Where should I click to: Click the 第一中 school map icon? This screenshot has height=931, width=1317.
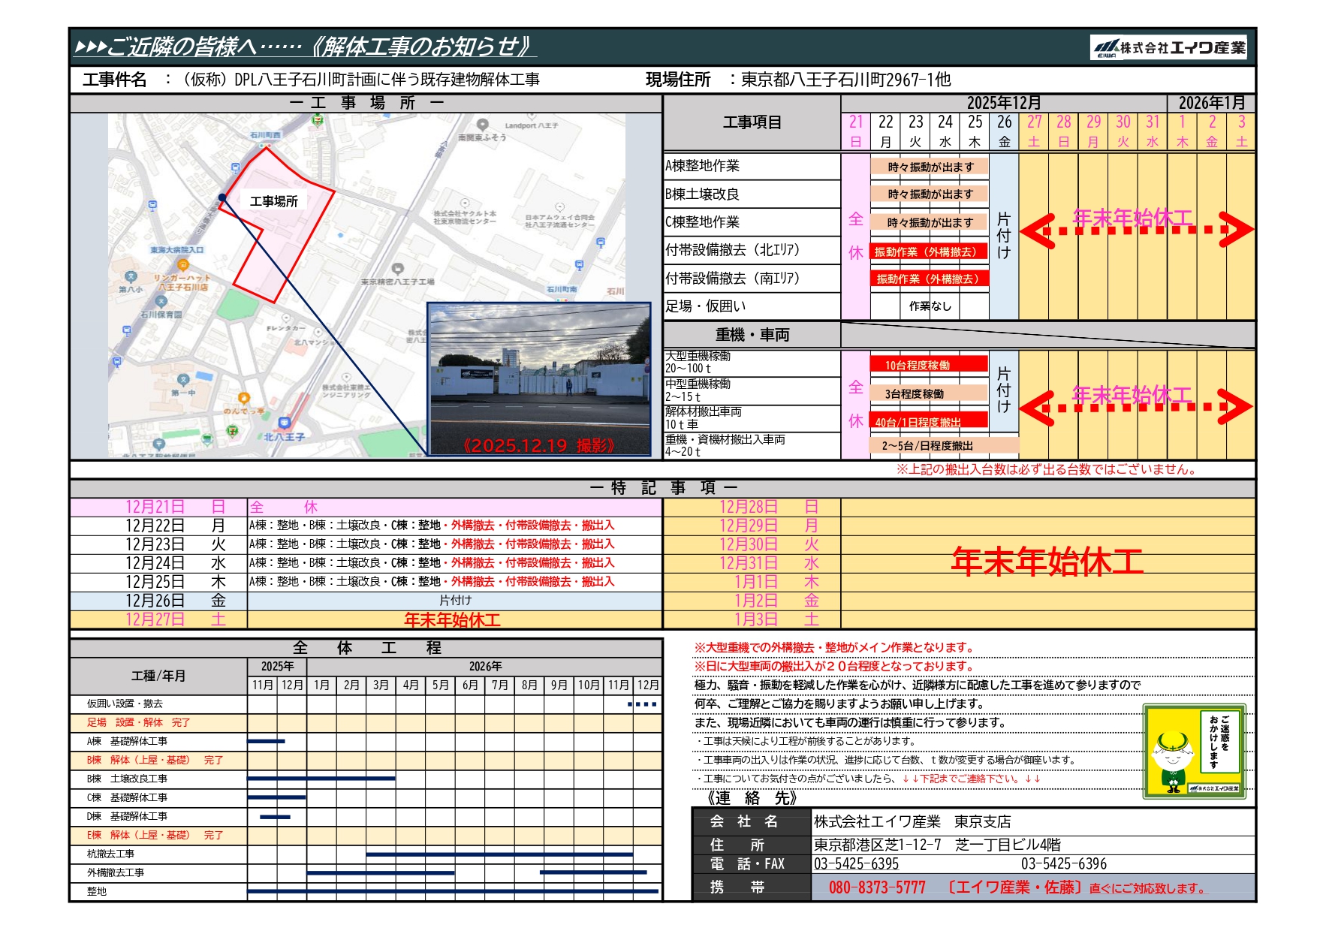183,381
